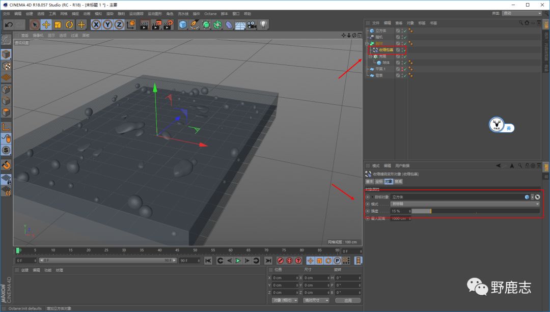Adjust the 强度 slider bar
The width and height of the screenshot is (550, 312).
click(475, 211)
